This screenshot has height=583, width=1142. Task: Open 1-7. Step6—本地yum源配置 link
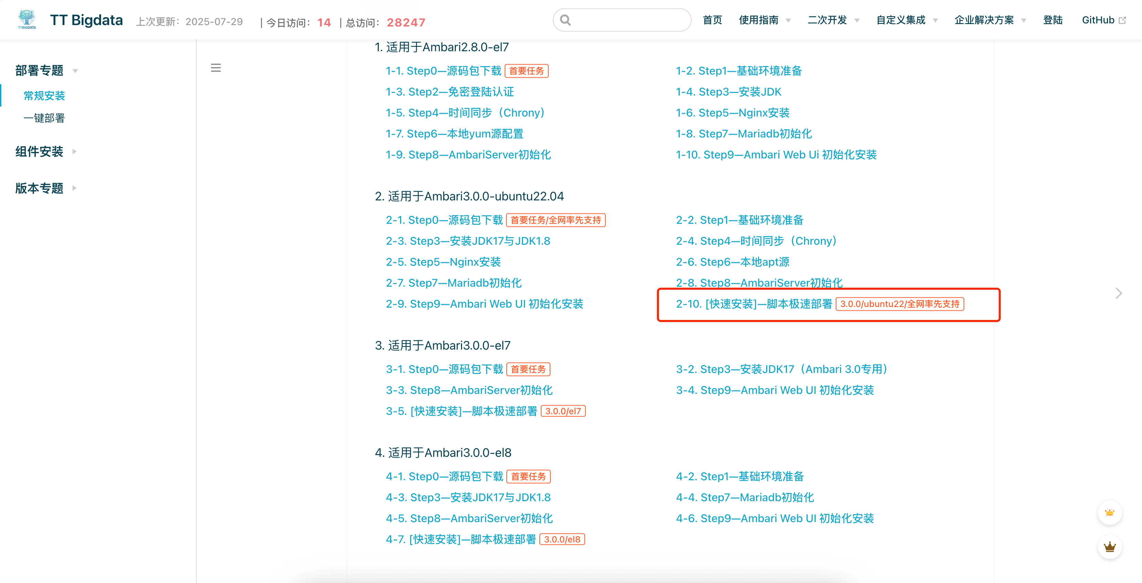pyautogui.click(x=454, y=133)
